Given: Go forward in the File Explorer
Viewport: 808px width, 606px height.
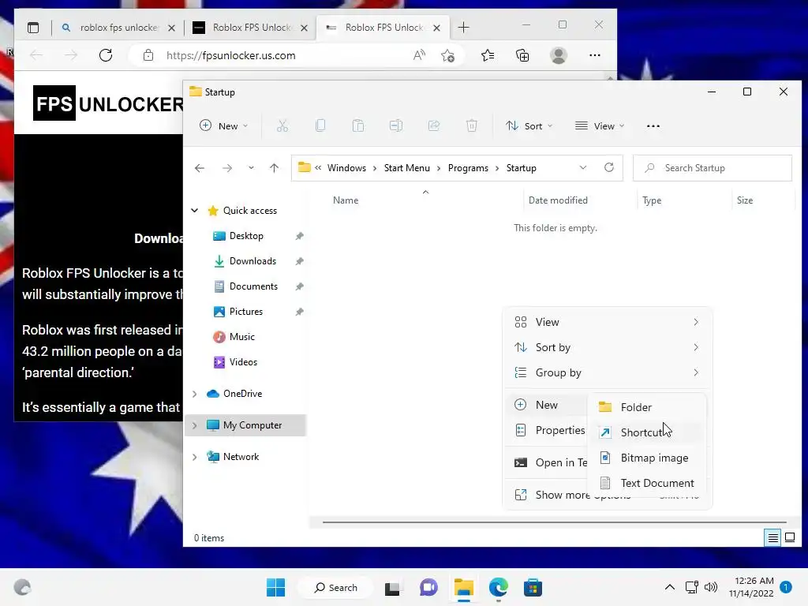Looking at the screenshot, I should (x=226, y=168).
